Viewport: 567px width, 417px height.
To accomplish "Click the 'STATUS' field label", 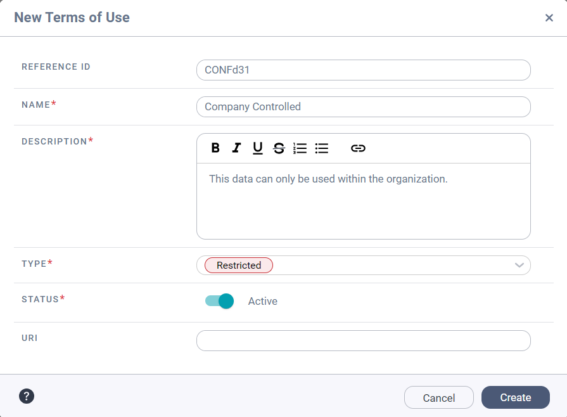I will [40, 299].
